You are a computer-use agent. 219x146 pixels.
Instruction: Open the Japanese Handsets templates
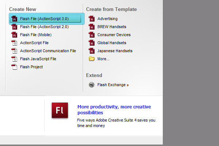click(x=115, y=51)
